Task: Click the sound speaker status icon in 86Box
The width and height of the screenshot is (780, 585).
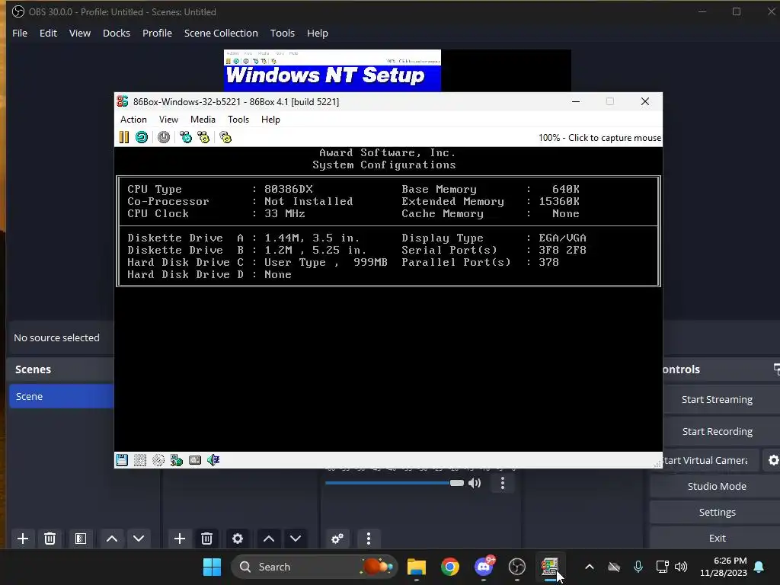Action: click(213, 460)
